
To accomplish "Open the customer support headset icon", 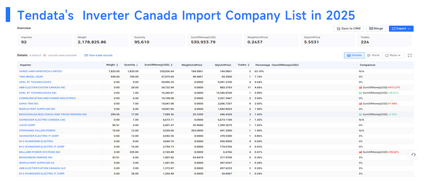I will pos(413,155).
